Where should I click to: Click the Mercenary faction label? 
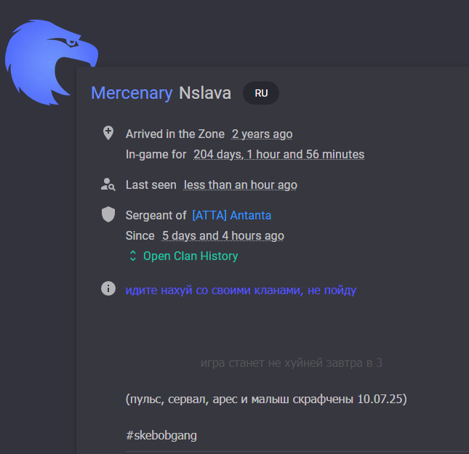pos(132,93)
